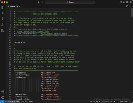Click the GlieseCrossIndex entry name
Image resolution: width=133 pixels, height=103 pixels.
tap(22, 99)
